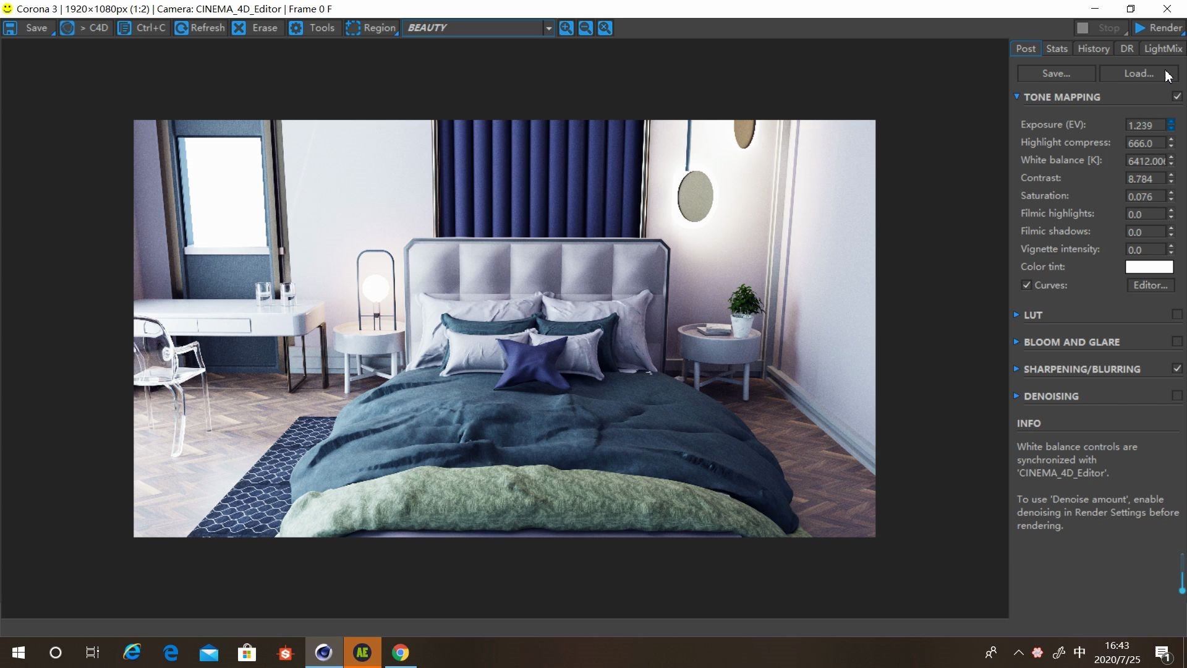Click the Save disk icon in toolbar
This screenshot has width=1187, height=668.
11,28
